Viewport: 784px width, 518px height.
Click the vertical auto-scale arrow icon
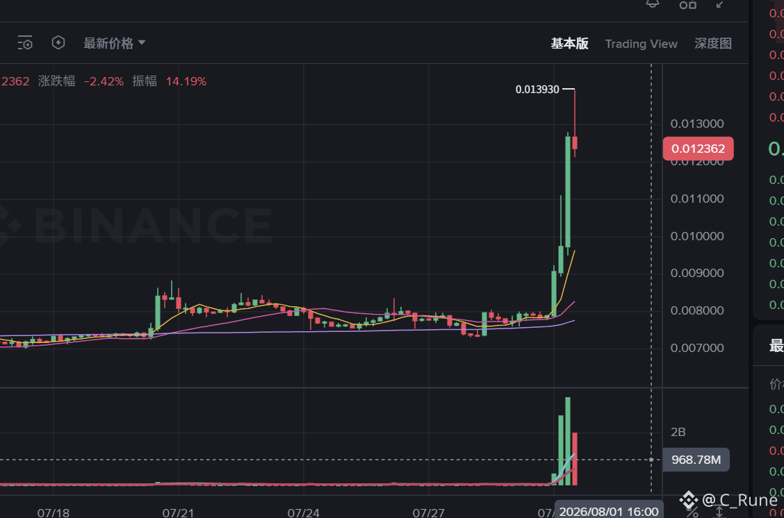pos(719,512)
